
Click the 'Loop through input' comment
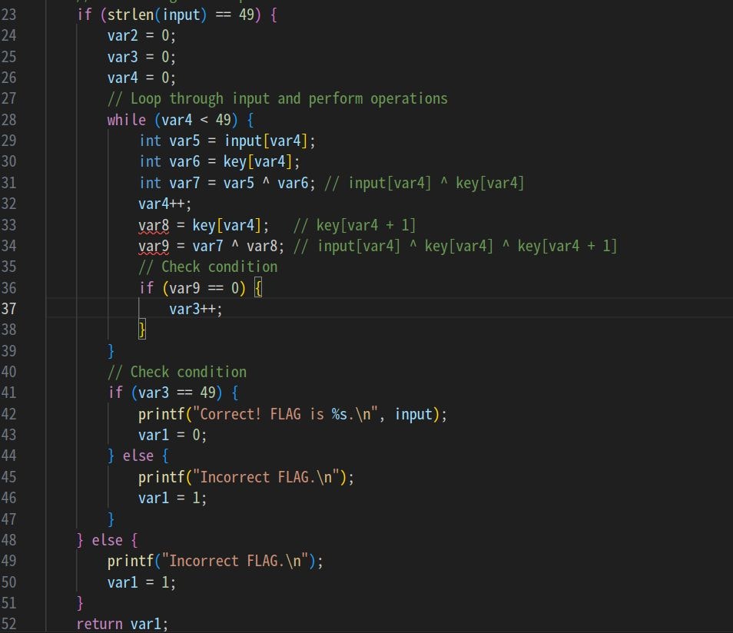click(x=277, y=99)
